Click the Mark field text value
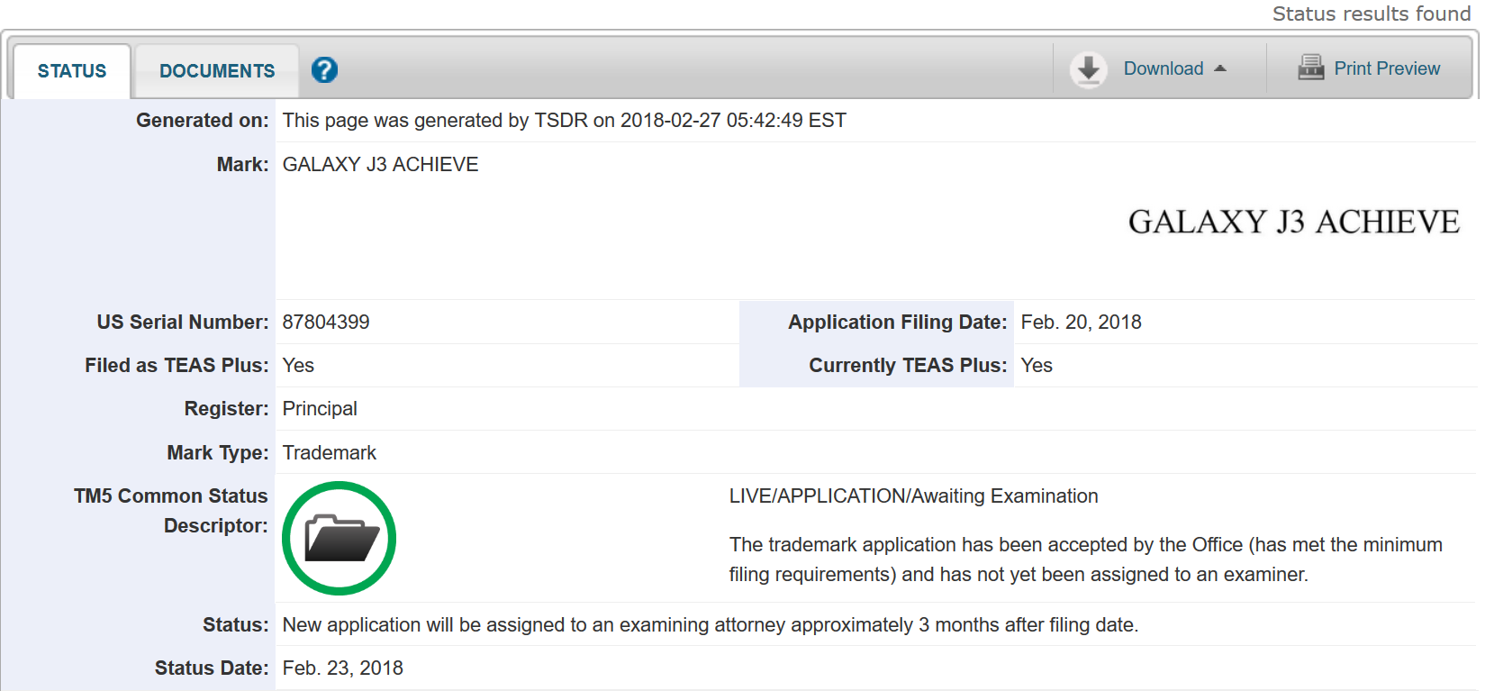This screenshot has width=1485, height=691. click(380, 165)
